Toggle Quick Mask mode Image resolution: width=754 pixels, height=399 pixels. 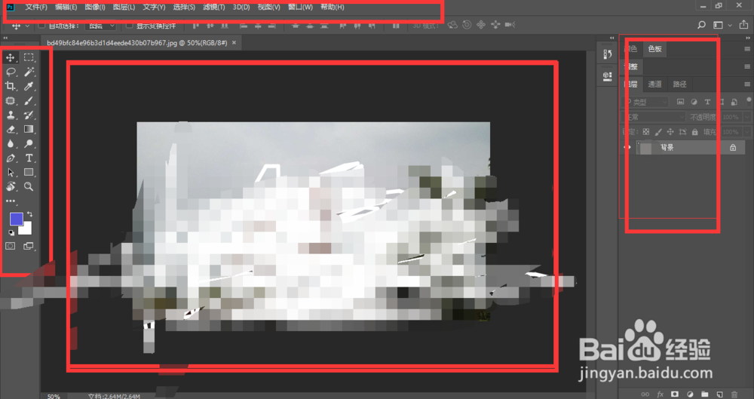10,246
